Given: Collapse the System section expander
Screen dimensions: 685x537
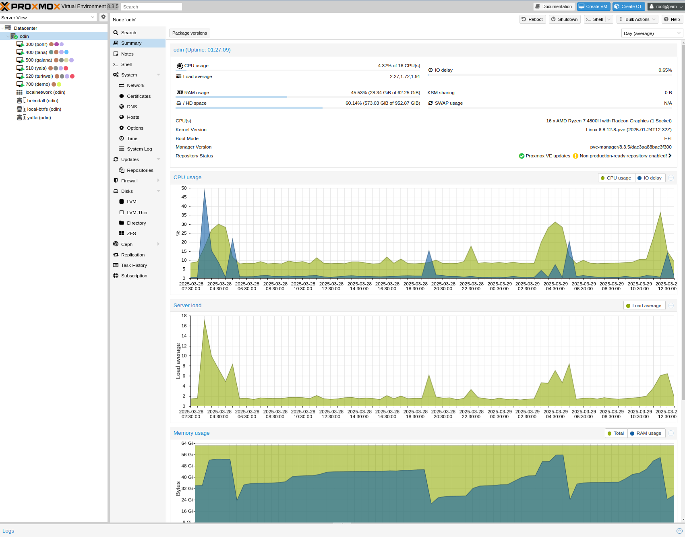Looking at the screenshot, I should 158,75.
